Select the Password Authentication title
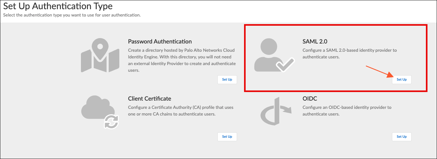The image size is (437, 159). pos(160,42)
